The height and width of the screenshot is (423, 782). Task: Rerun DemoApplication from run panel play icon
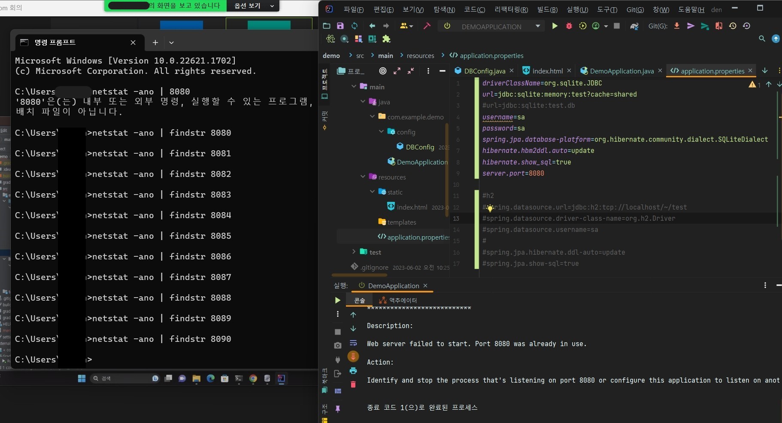click(337, 300)
